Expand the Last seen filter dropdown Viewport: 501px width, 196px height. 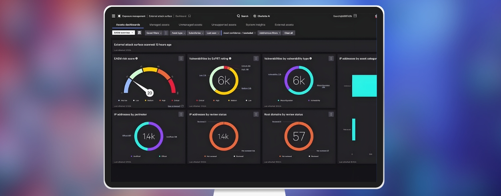coord(213,33)
